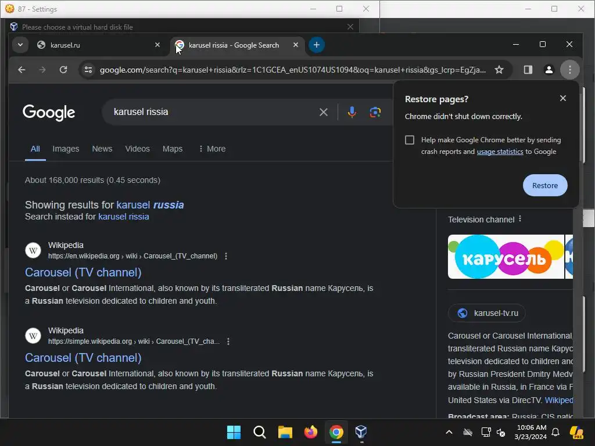Open options for en.wikipedia.org result
This screenshot has height=446, width=595.
[x=226, y=256]
